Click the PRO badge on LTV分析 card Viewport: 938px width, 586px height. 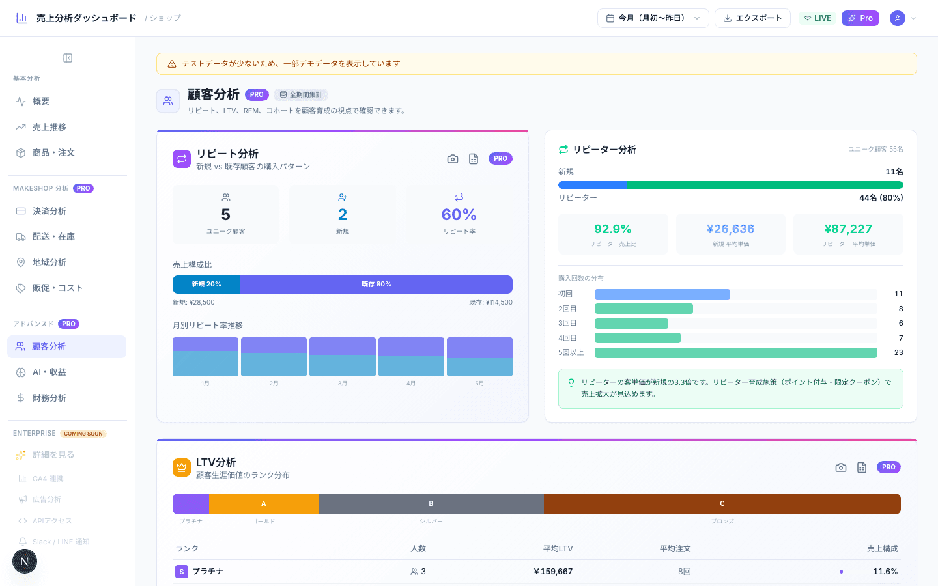point(888,467)
